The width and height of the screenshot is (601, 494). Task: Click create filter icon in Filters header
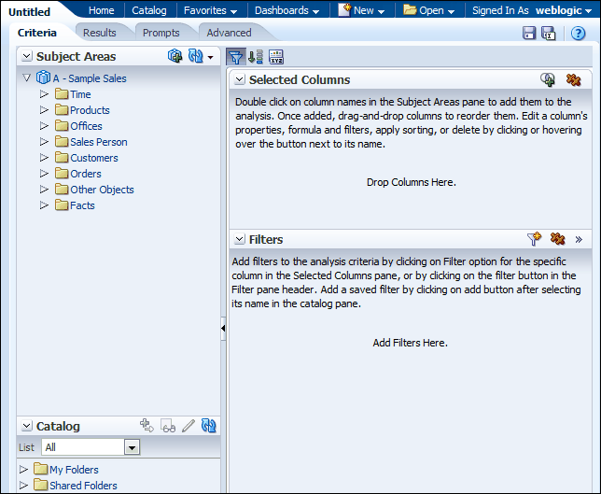pyautogui.click(x=534, y=239)
